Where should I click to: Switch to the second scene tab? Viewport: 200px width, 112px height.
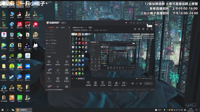(57, 27)
